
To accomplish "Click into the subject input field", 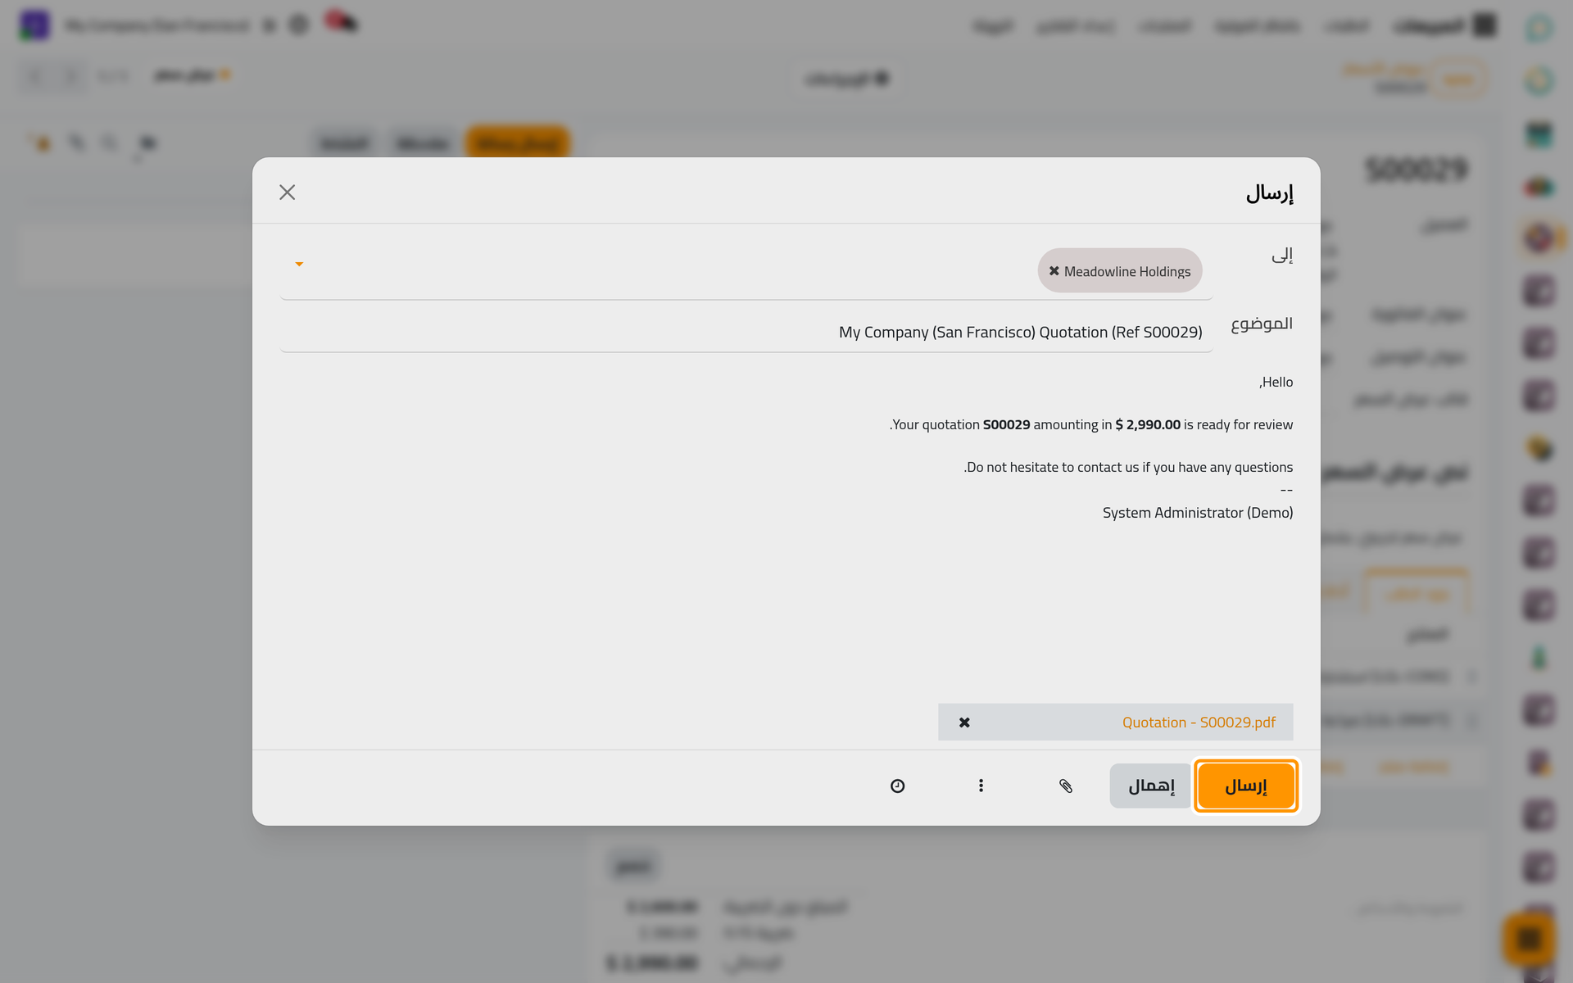I will [746, 332].
